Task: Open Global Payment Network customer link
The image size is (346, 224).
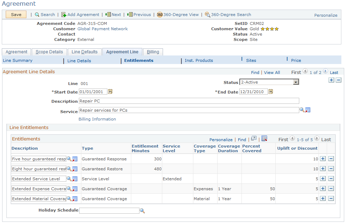Action: click(x=102, y=29)
